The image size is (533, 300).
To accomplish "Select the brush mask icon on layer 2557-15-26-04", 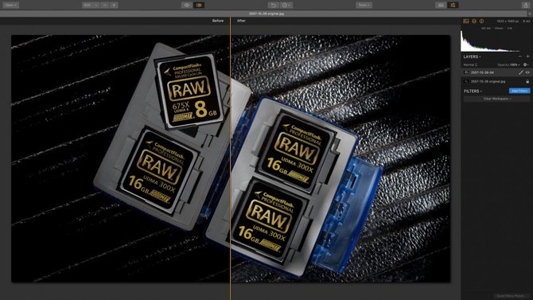I will click(x=521, y=72).
